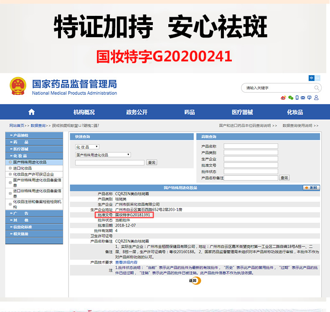Click the 广州市荻采化妆品有限公司 company name
330x312 pixels.
click(x=137, y=204)
